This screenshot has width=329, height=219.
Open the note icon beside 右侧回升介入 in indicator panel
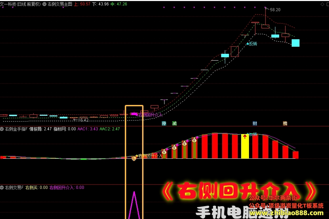134,158
